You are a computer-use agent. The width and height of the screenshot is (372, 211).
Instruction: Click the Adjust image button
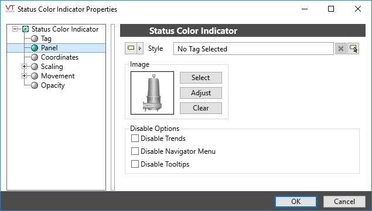201,93
